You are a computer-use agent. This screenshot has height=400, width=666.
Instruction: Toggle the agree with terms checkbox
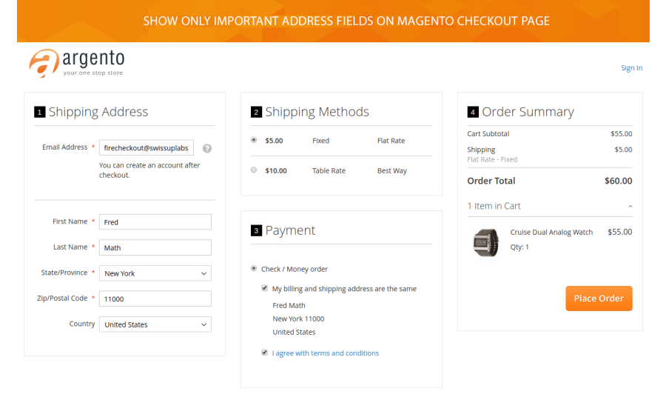point(264,353)
